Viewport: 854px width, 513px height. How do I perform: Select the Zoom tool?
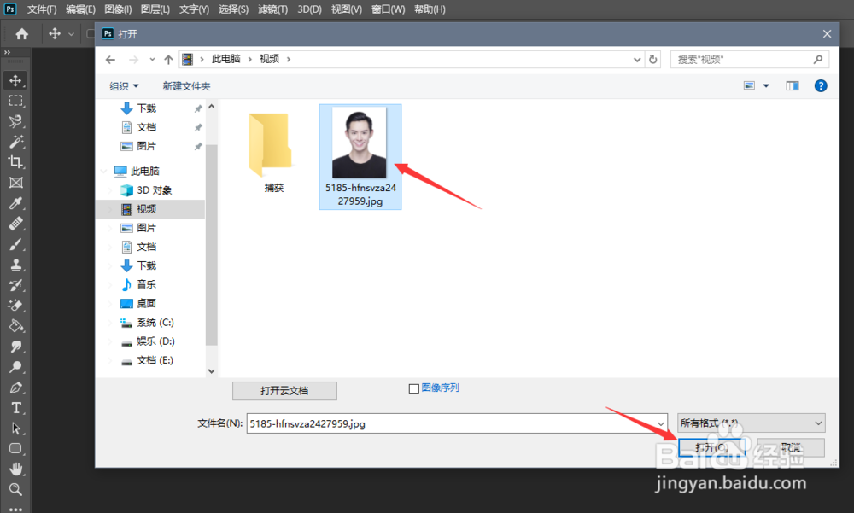(x=15, y=489)
